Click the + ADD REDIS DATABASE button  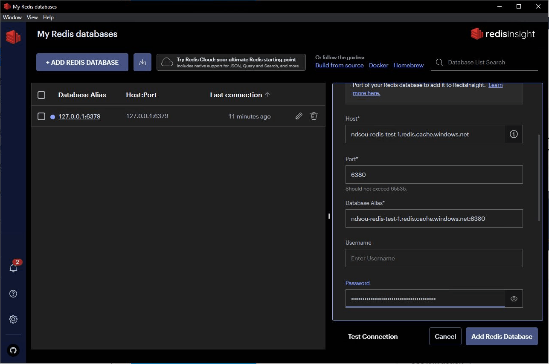coord(82,62)
